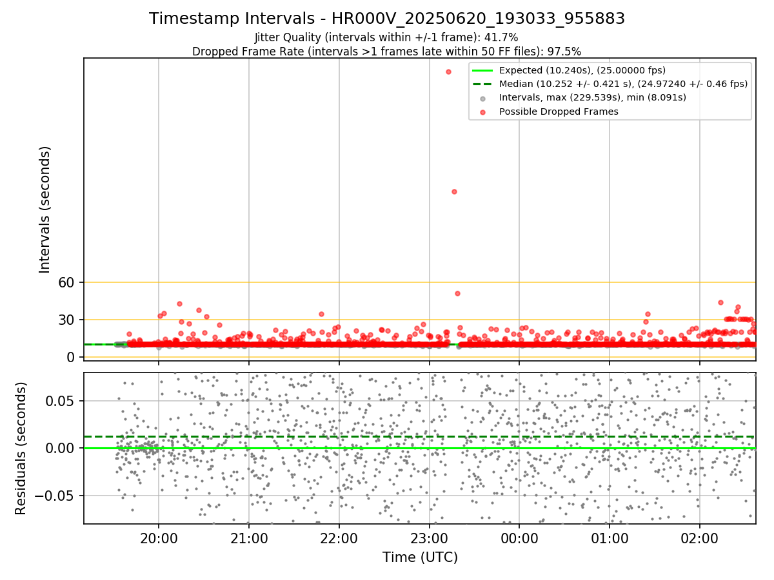774x580 pixels.
Task: Click the '02:00' time axis tick label
Action: point(700,538)
